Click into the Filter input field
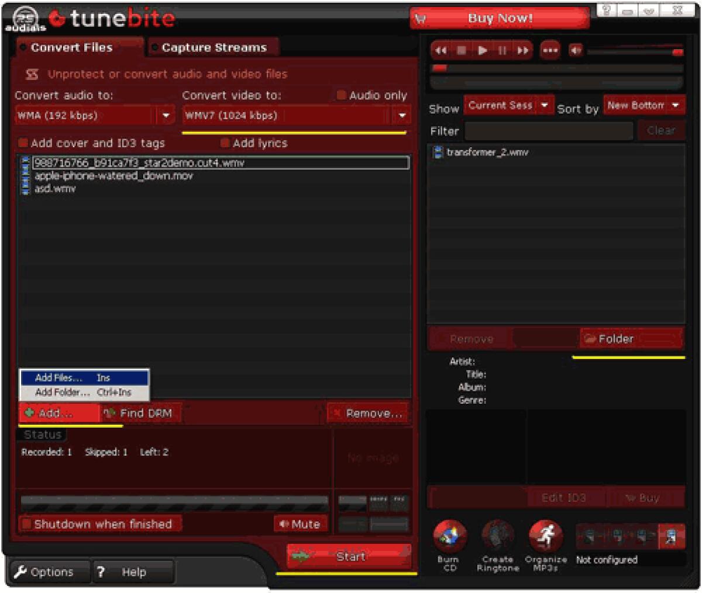This screenshot has height=593, width=702. tap(549, 131)
